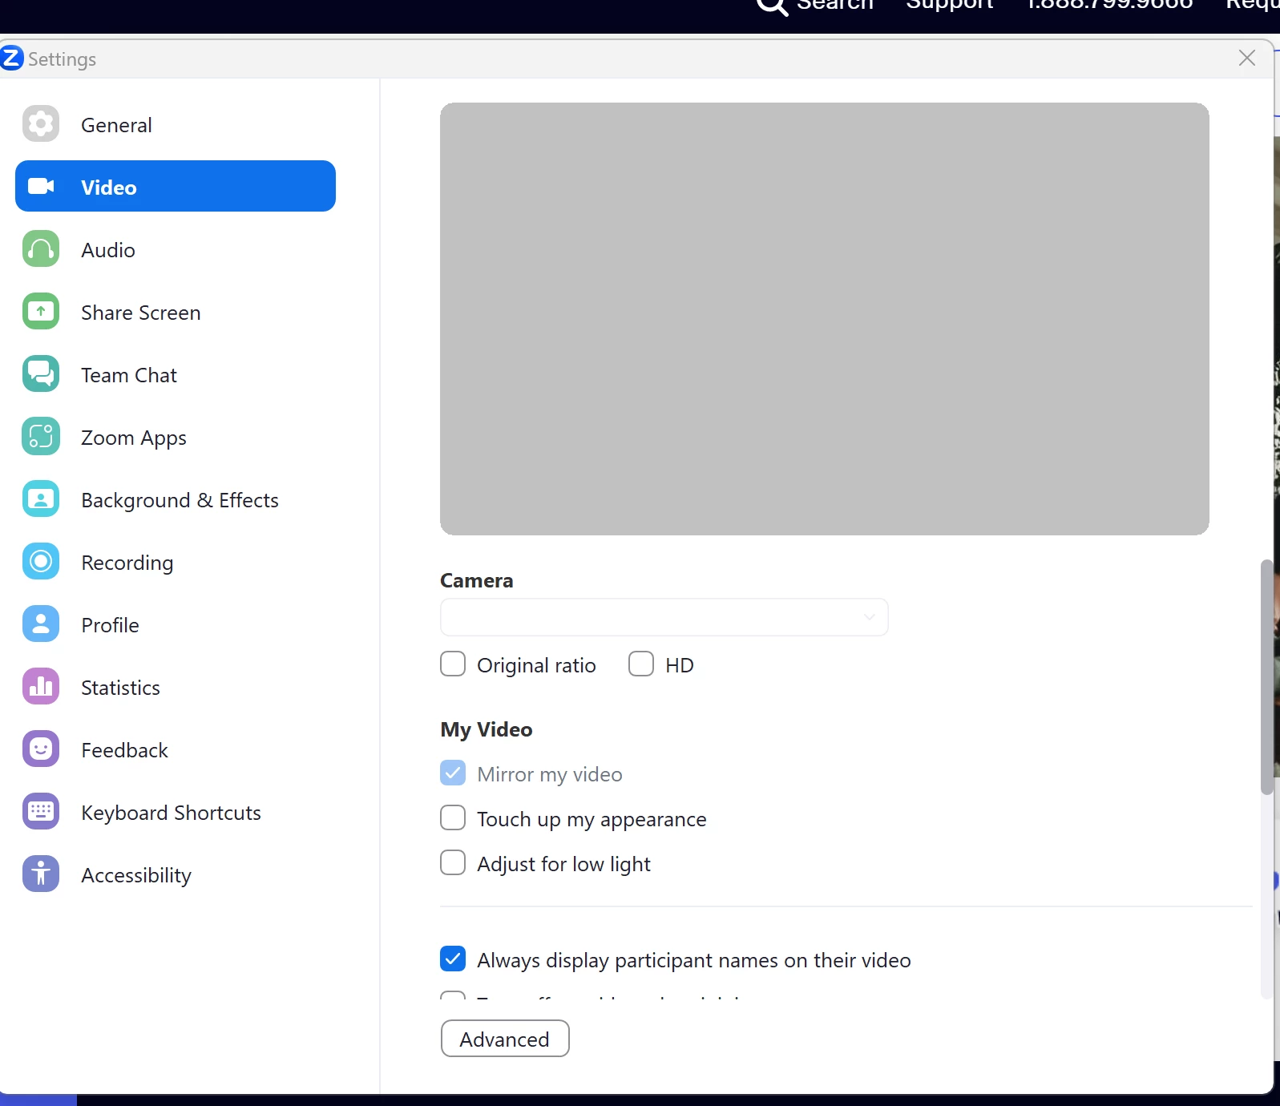Image resolution: width=1280 pixels, height=1106 pixels.
Task: Click the settings vertical scrollbar
Action: tap(1266, 677)
